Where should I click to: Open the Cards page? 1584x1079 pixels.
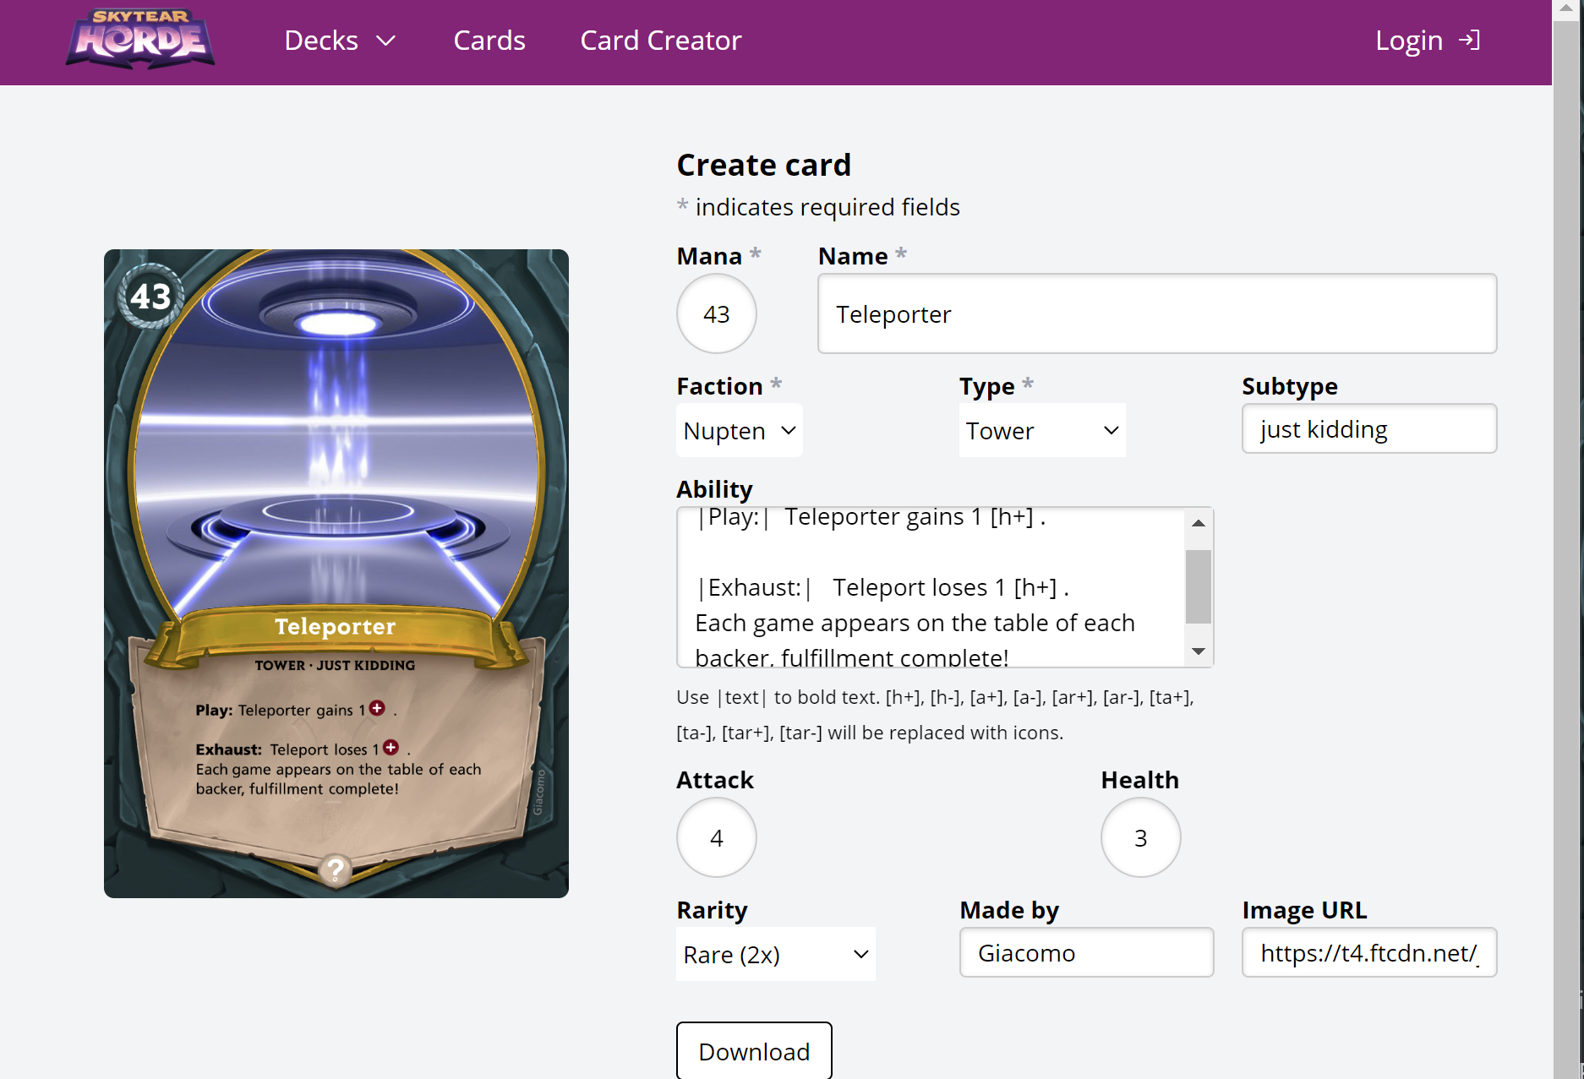pos(489,40)
